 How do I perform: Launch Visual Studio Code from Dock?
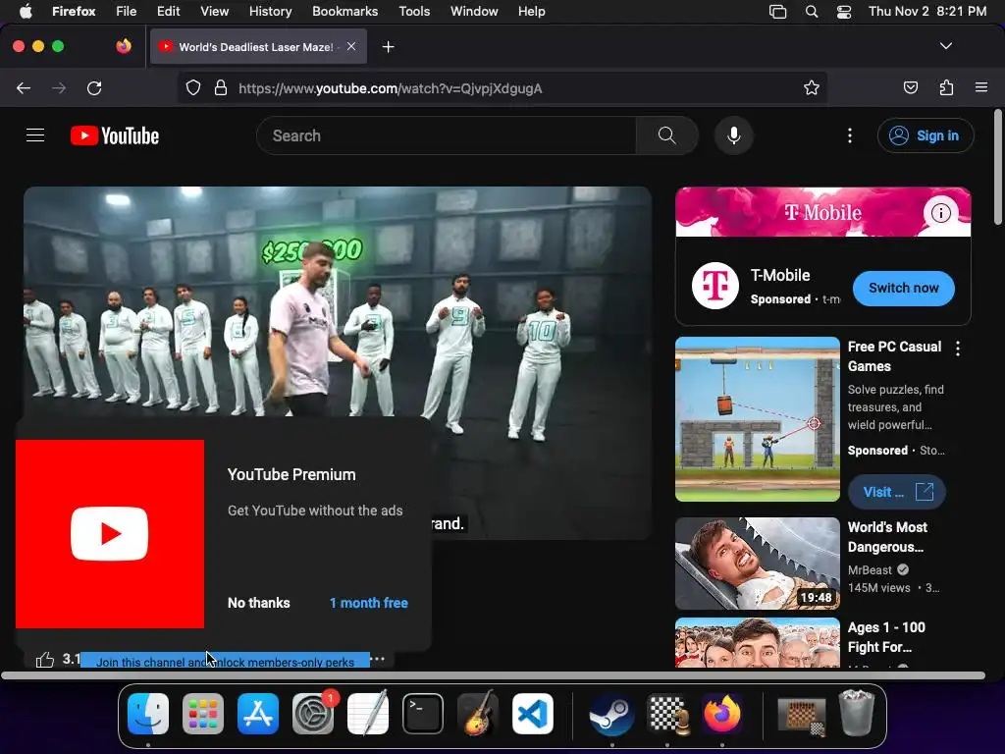tap(533, 714)
